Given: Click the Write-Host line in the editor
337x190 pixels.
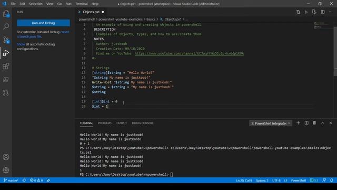Looking at the screenshot, I should point(132,82).
